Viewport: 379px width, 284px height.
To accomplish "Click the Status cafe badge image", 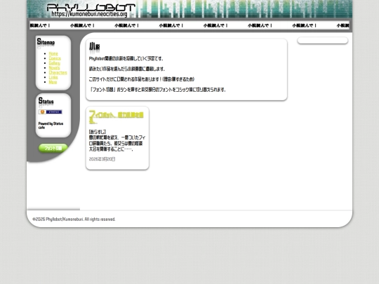I will [51, 111].
